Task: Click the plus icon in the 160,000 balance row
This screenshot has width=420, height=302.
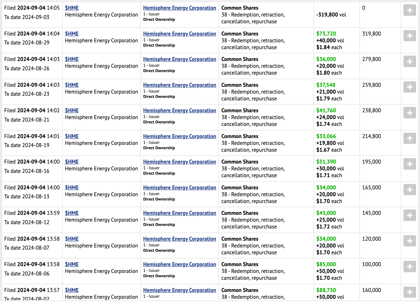Action: (410, 292)
